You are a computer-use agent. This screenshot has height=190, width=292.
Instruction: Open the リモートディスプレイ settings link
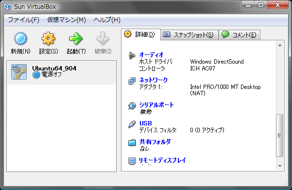(162, 160)
